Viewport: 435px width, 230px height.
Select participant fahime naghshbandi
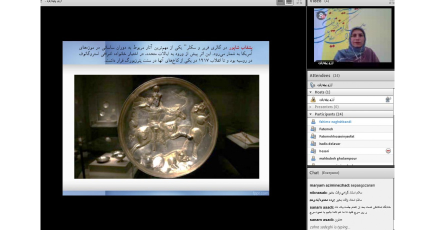point(350,121)
